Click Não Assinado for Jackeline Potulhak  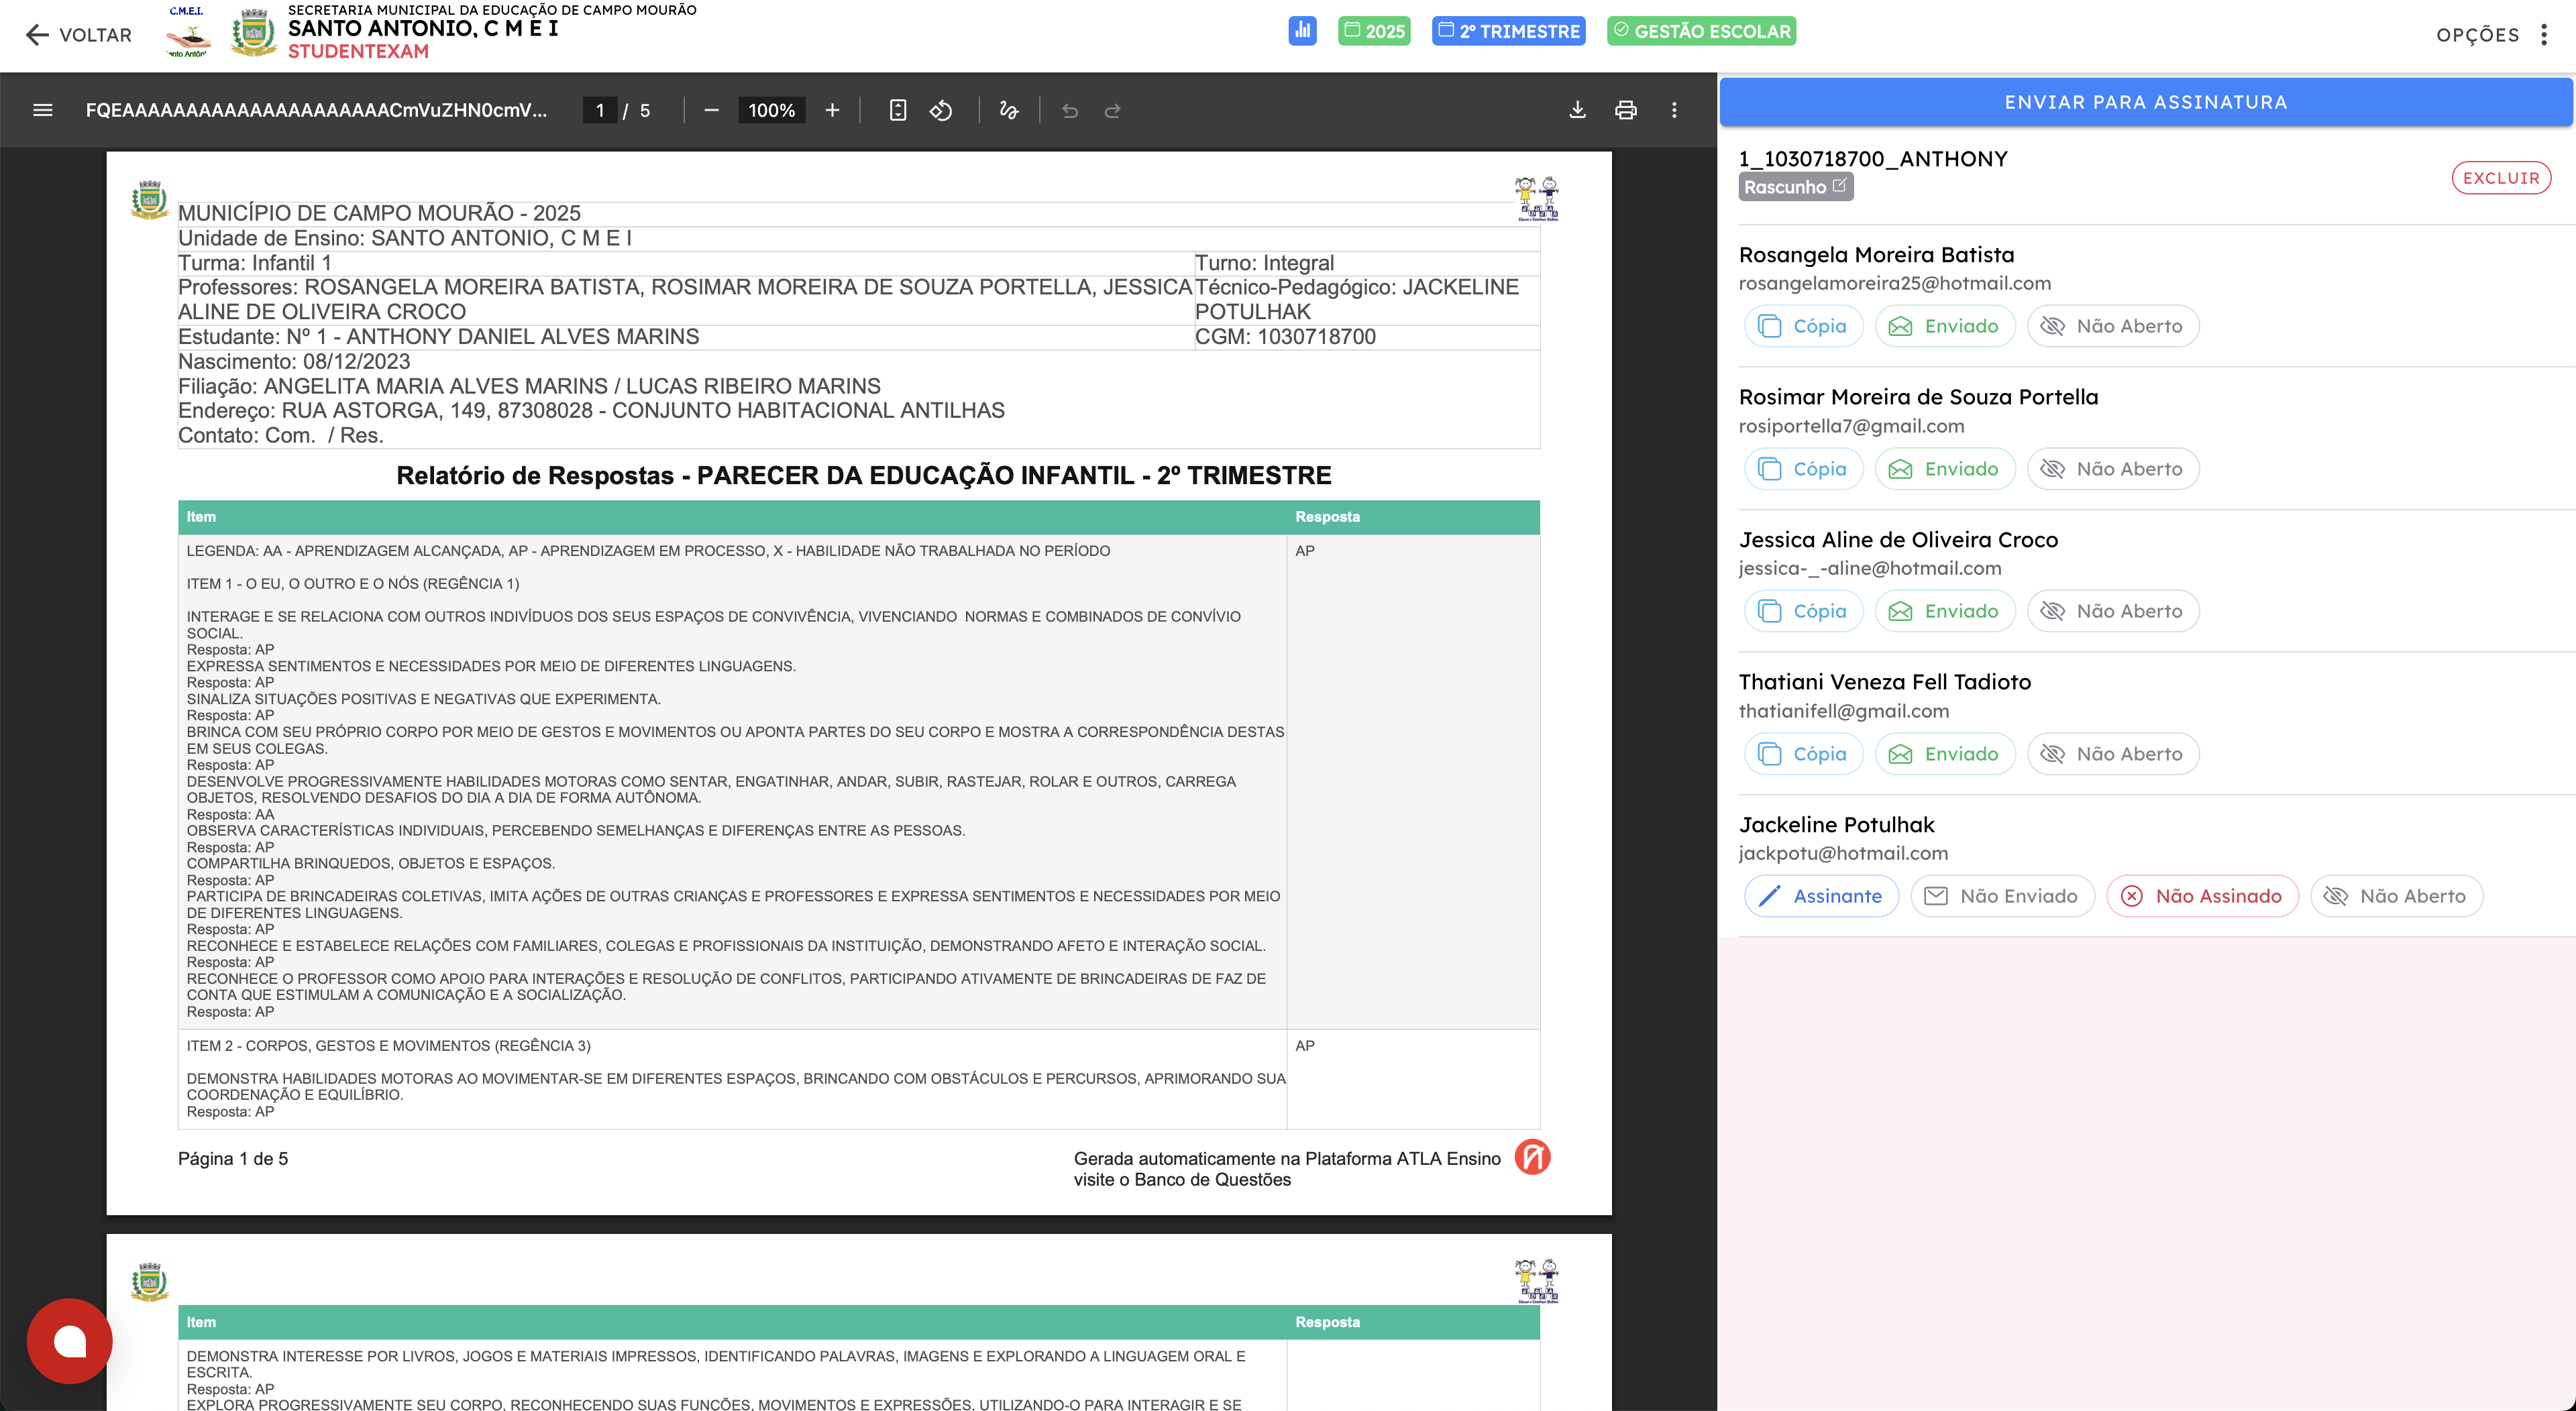coord(2202,896)
